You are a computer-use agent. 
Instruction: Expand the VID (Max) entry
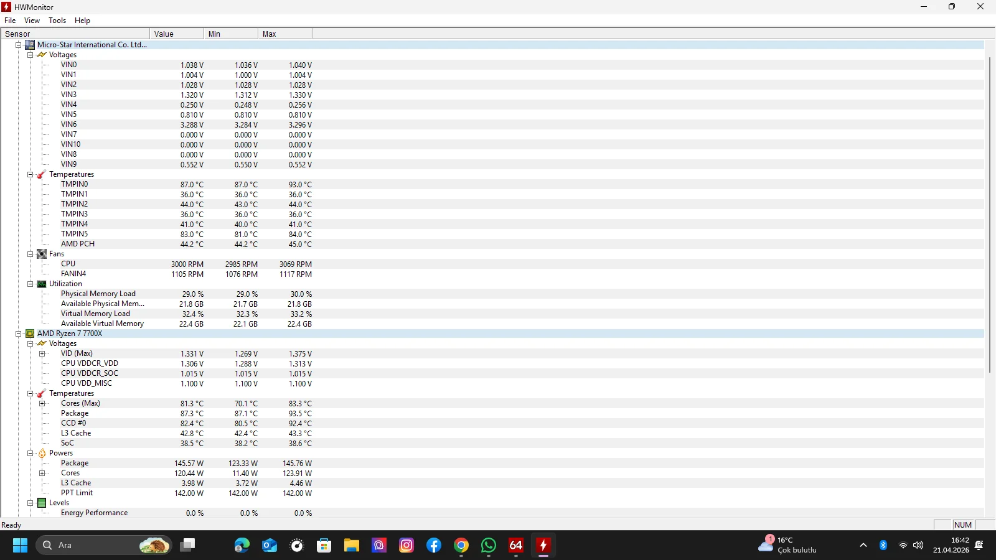pos(42,353)
